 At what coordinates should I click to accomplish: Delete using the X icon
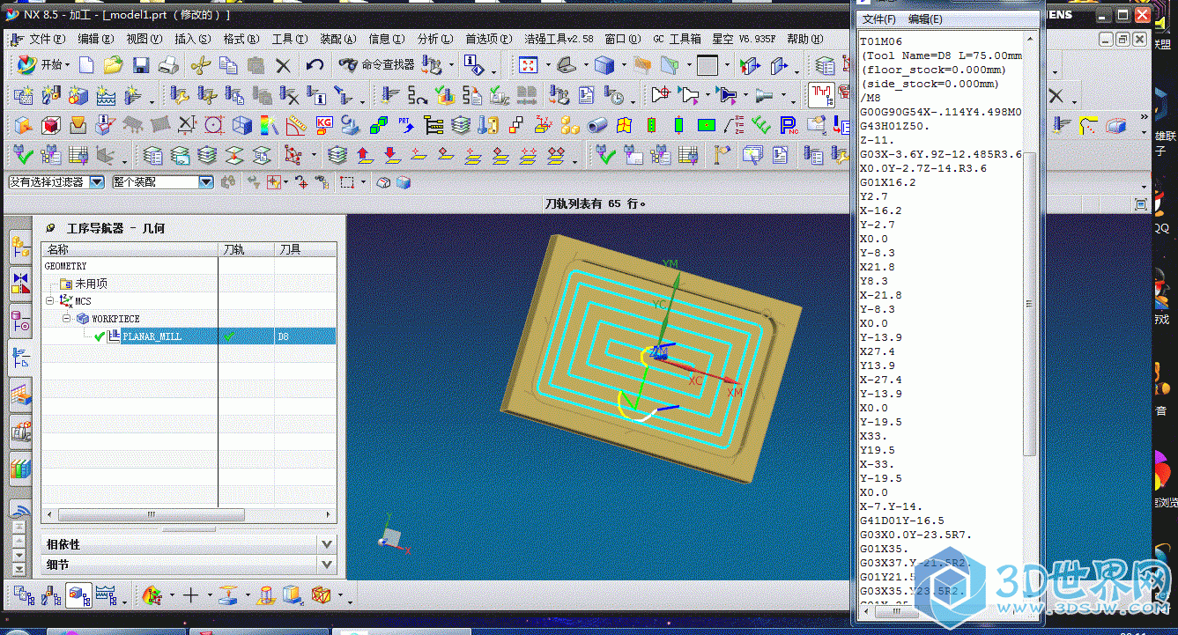tap(283, 65)
